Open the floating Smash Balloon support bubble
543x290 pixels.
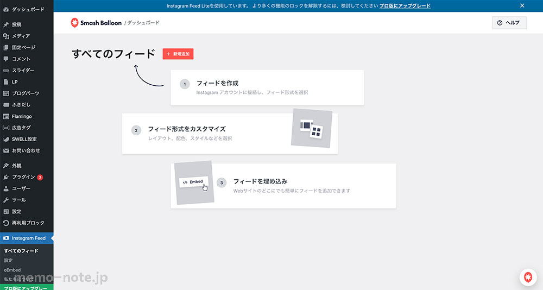[528, 277]
